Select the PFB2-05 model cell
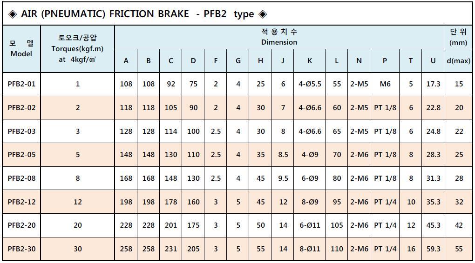Image resolution: width=475 pixels, height=263 pixels. click(21, 155)
